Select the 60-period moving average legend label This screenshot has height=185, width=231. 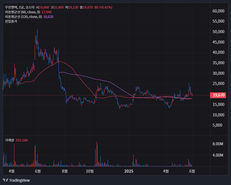[x=22, y=12]
